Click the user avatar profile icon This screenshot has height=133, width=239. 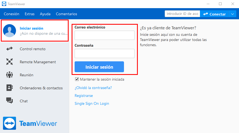click(9, 31)
